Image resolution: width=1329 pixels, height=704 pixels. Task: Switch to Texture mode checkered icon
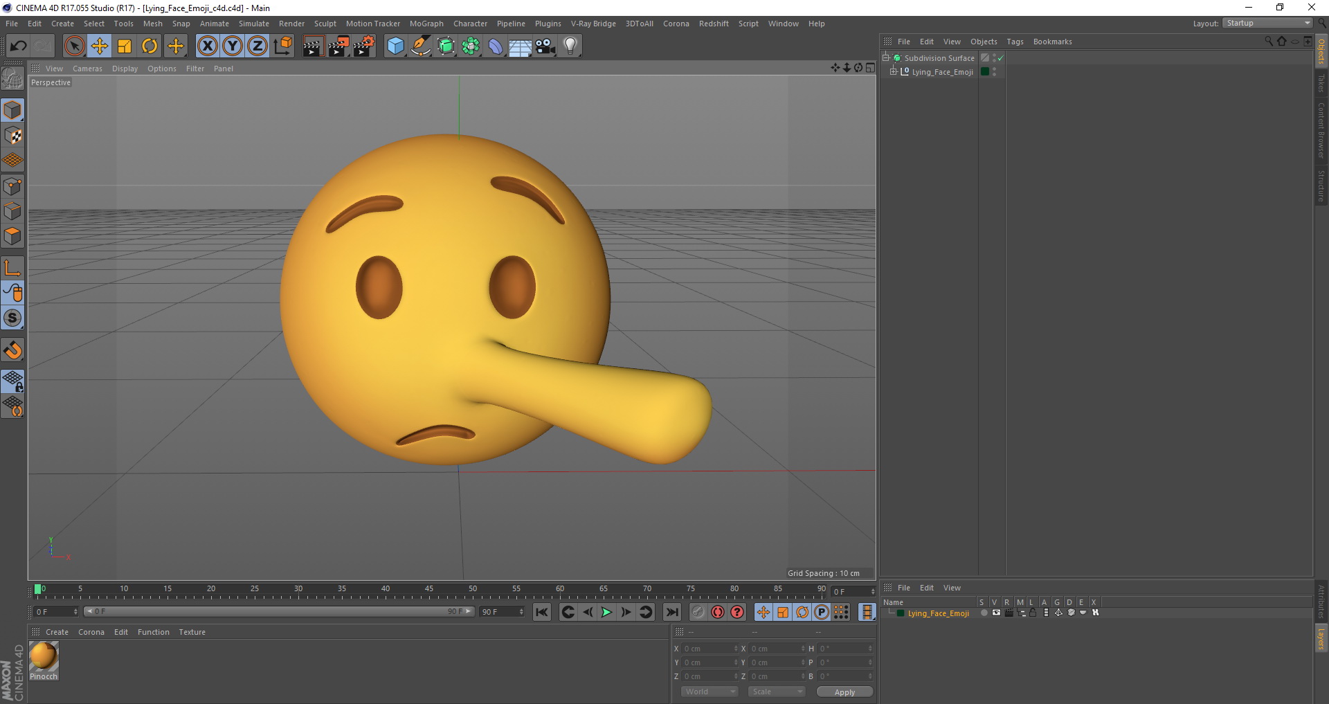coord(12,136)
